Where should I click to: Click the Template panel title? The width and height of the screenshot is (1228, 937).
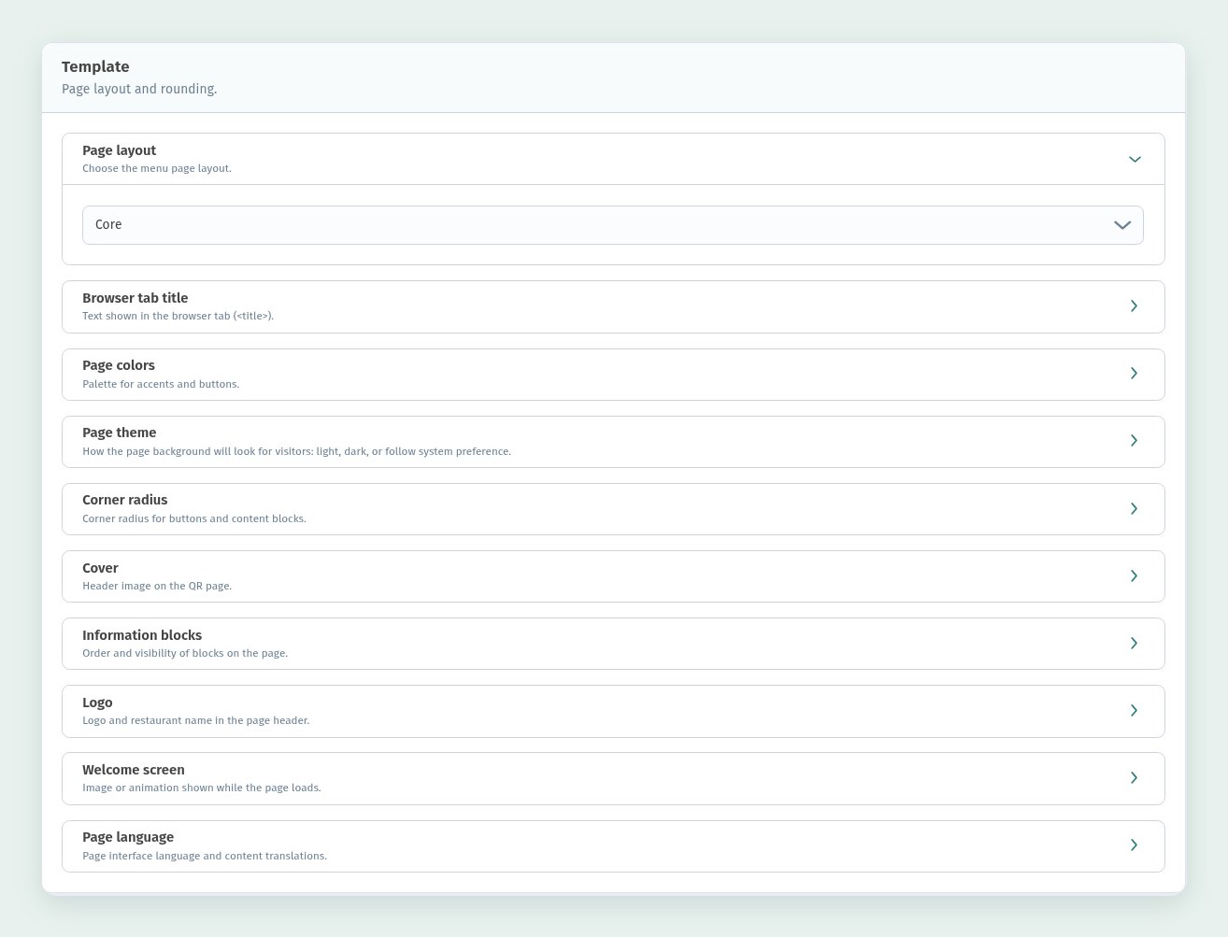pyautogui.click(x=95, y=66)
